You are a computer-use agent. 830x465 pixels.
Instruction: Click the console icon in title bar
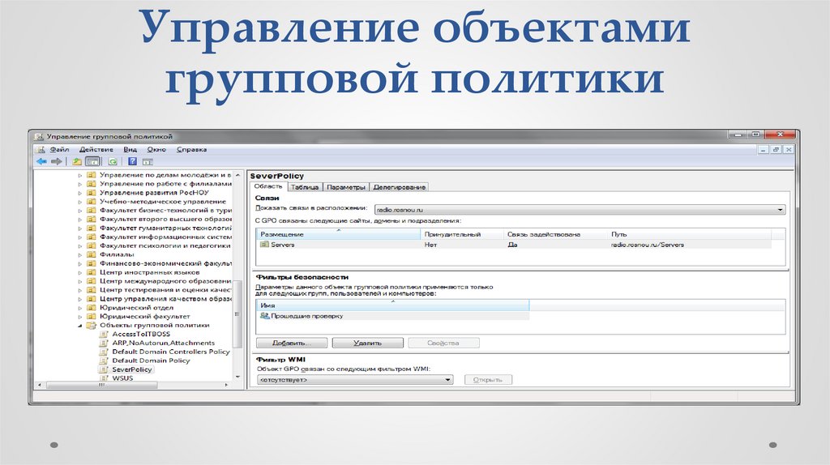(x=39, y=136)
